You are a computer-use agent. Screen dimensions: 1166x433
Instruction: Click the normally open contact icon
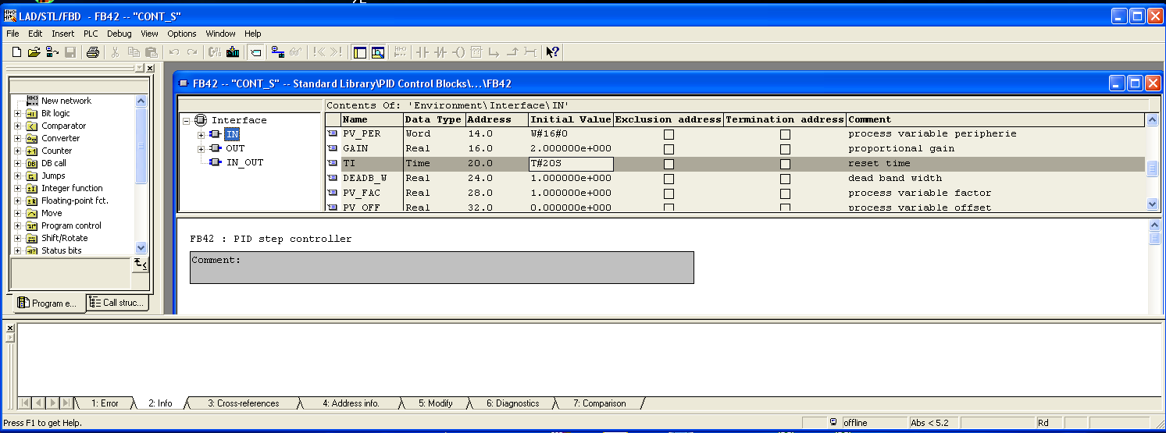click(x=423, y=52)
